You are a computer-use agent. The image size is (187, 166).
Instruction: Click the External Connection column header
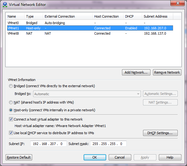[x=67, y=16]
